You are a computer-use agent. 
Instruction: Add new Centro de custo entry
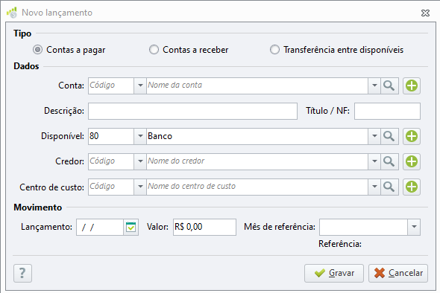tap(412, 187)
